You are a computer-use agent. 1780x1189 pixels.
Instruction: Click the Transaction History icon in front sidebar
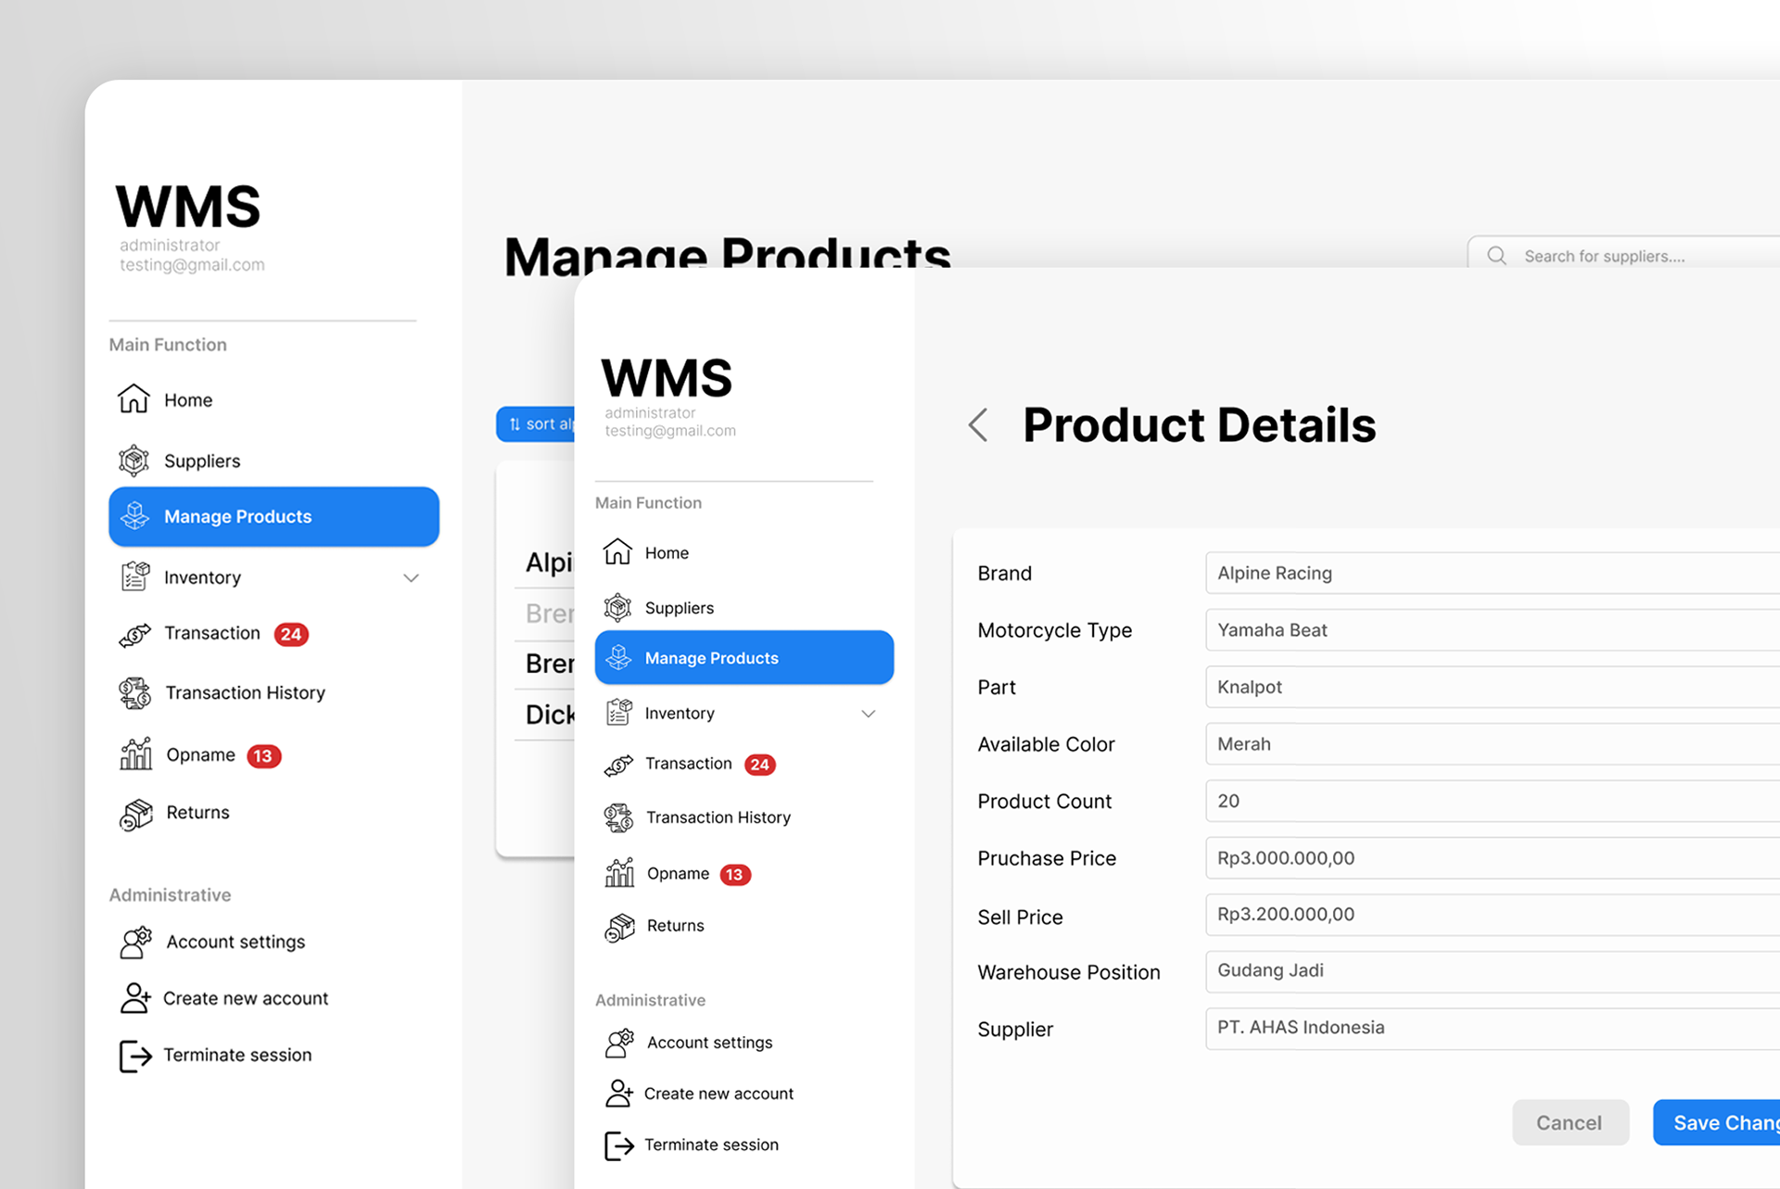coord(618,817)
